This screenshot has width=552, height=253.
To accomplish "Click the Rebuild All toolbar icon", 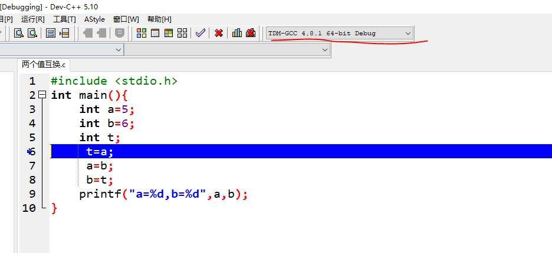I will coord(182,33).
